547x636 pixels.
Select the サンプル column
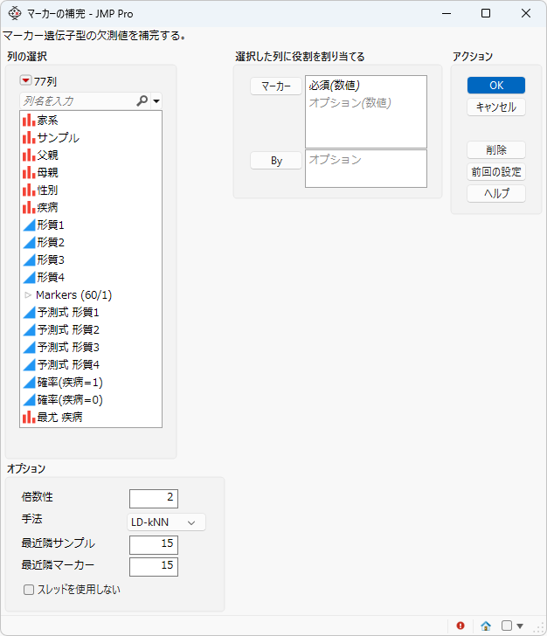(91, 137)
